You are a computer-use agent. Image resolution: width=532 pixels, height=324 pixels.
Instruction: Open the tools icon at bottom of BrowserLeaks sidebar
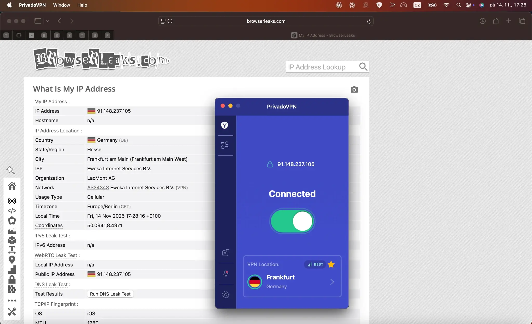pos(12,312)
